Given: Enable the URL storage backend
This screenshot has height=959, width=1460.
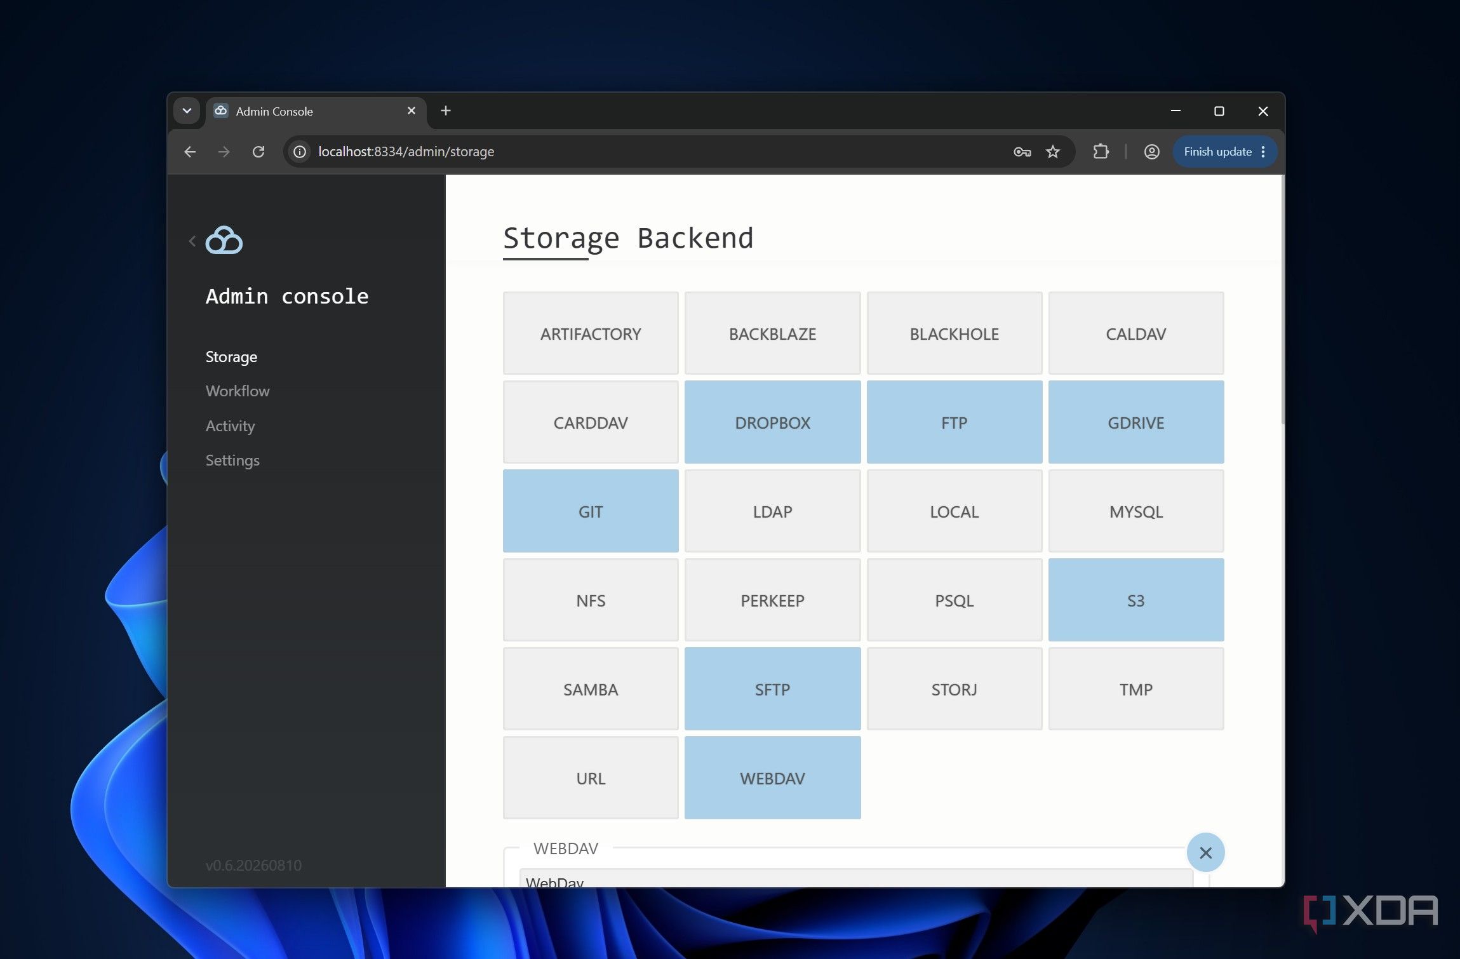Looking at the screenshot, I should click(591, 778).
